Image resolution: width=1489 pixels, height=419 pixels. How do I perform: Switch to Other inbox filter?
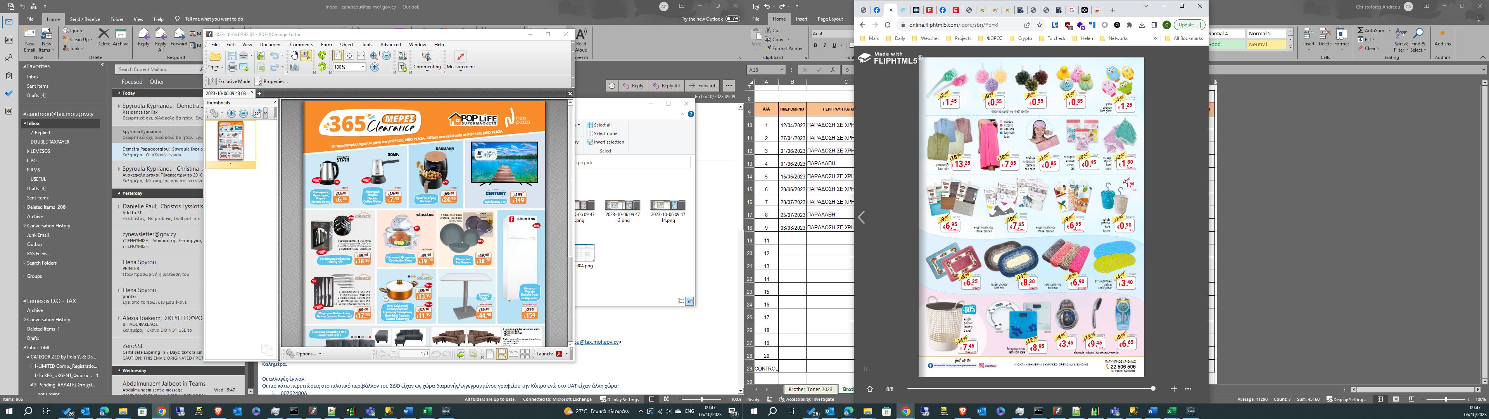(157, 81)
